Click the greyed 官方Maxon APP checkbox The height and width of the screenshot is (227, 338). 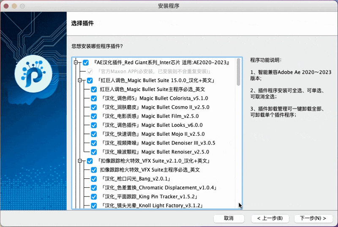[x=90, y=71]
